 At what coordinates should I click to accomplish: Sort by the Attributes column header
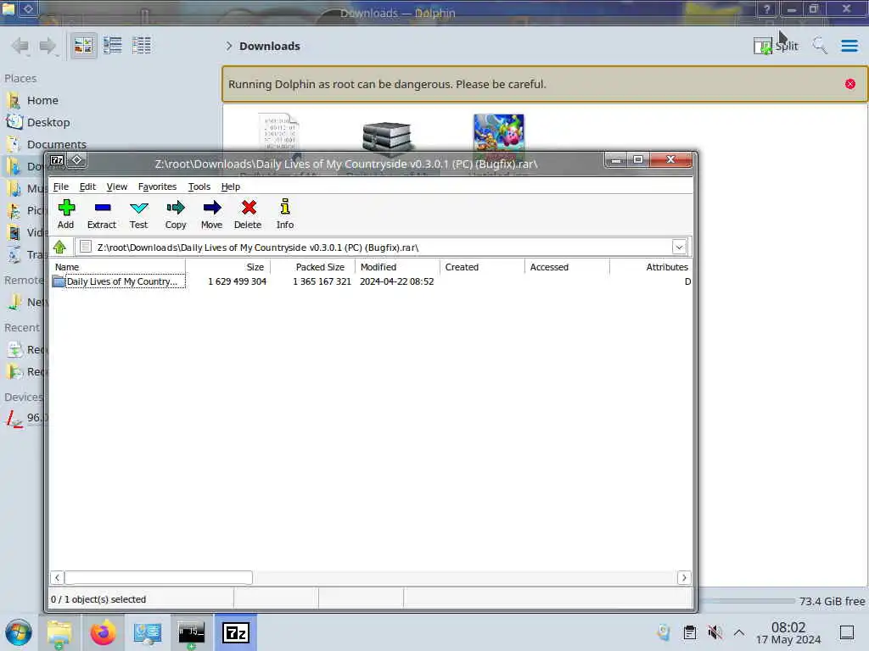[x=651, y=267]
